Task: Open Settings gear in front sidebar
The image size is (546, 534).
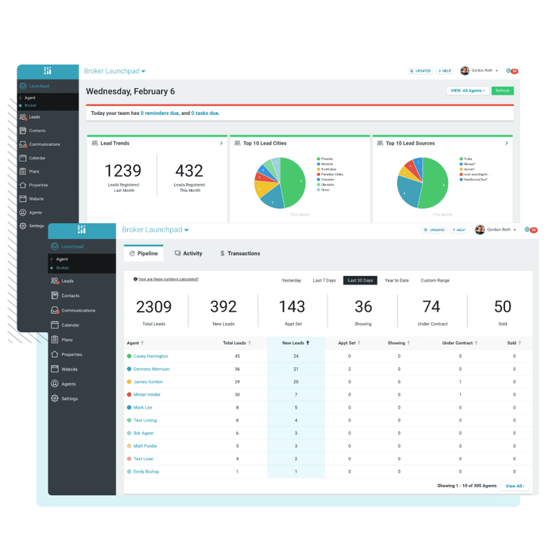Action: click(x=55, y=398)
